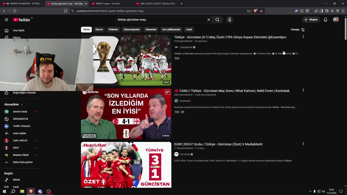Open more options for Exxenspor Maç Özeti video

(x=303, y=37)
